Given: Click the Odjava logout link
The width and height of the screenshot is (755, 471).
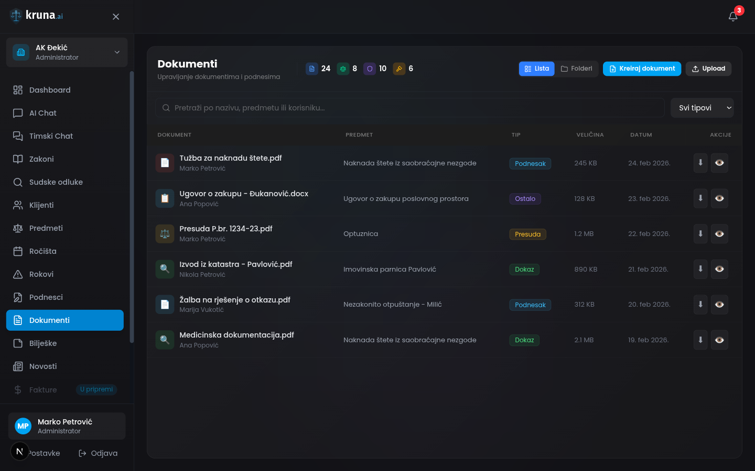Looking at the screenshot, I should coord(99,453).
